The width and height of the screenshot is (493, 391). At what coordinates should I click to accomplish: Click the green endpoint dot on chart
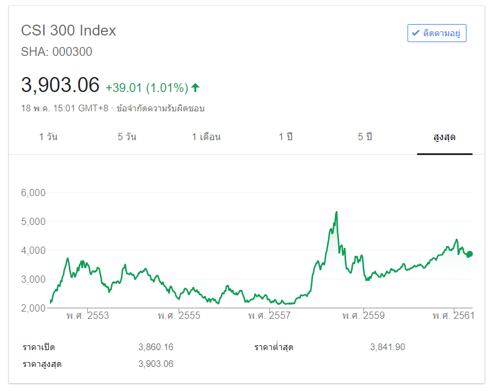[470, 254]
